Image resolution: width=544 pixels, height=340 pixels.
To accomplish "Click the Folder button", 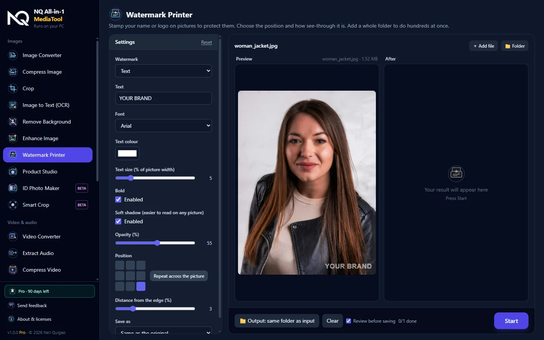I will [x=515, y=46].
